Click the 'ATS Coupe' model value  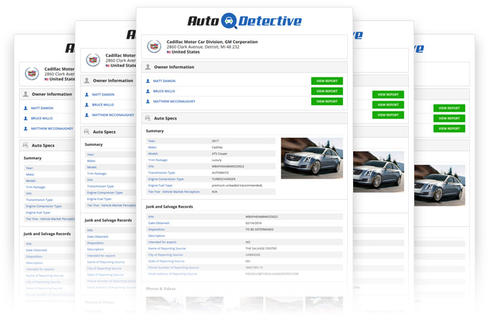click(219, 153)
